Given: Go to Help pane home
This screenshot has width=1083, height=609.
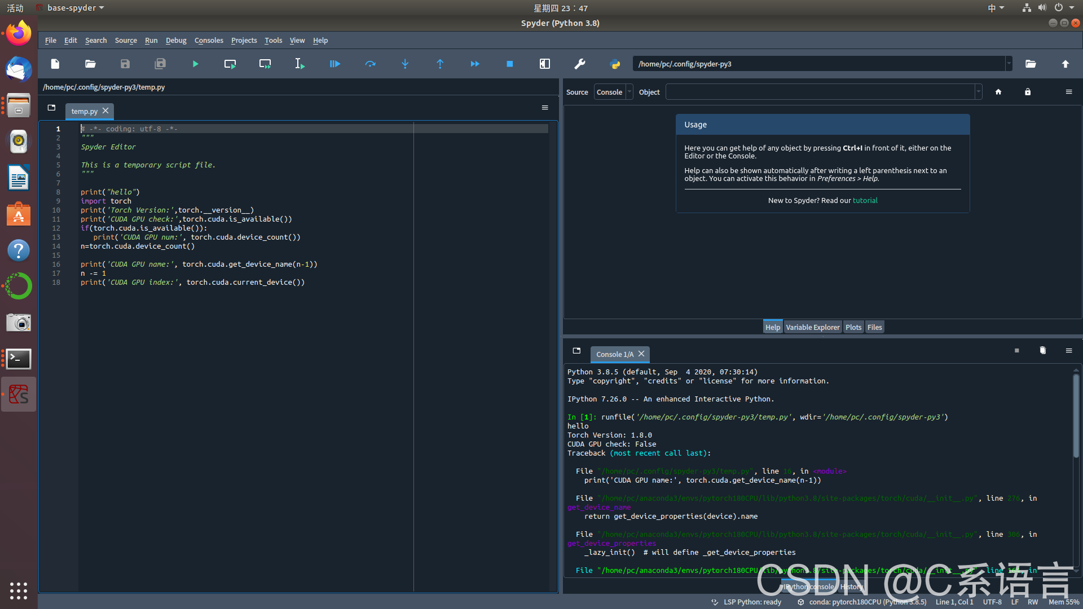Looking at the screenshot, I should coord(998,92).
